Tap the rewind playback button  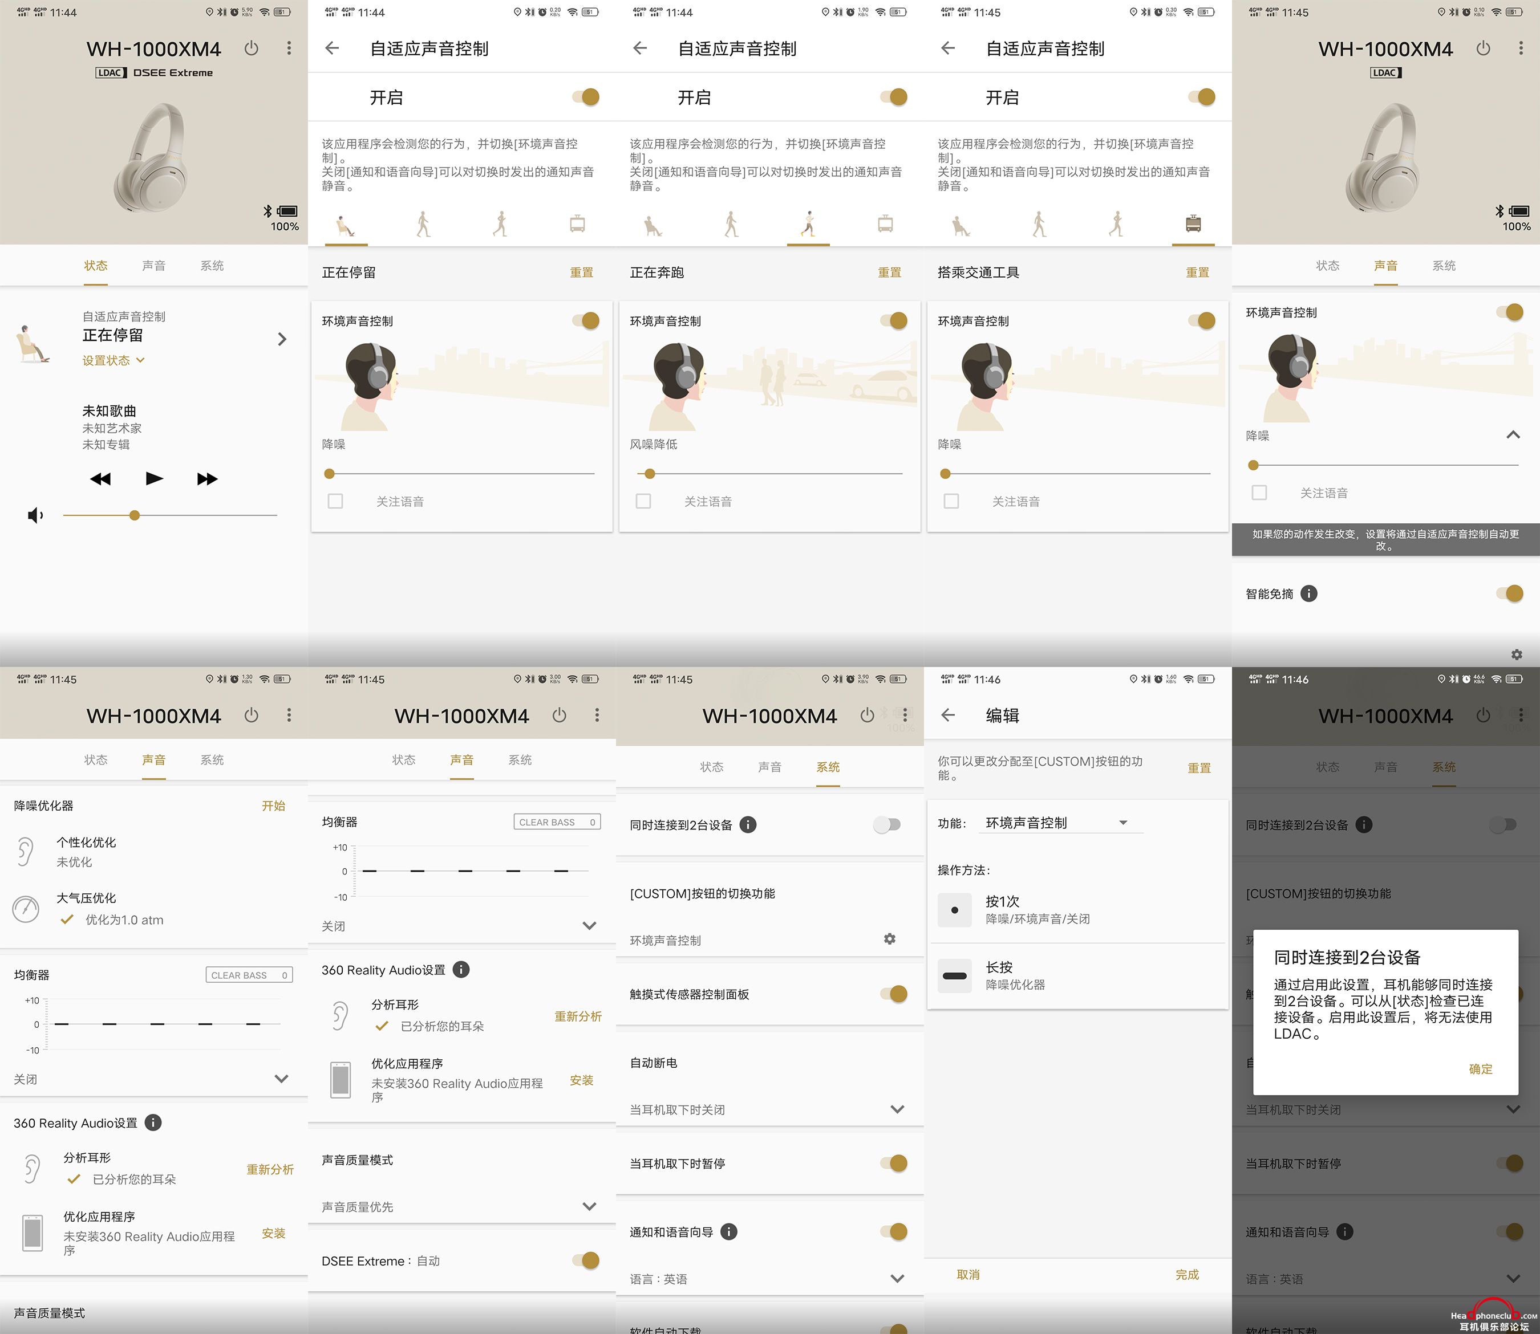pos(100,479)
